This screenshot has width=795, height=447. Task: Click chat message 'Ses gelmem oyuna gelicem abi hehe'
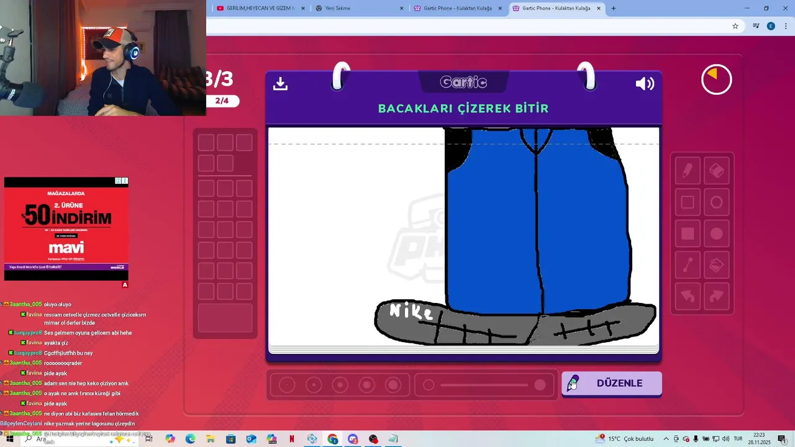coord(88,333)
